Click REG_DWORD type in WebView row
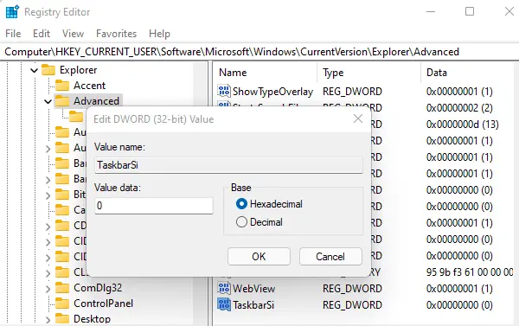 point(352,288)
